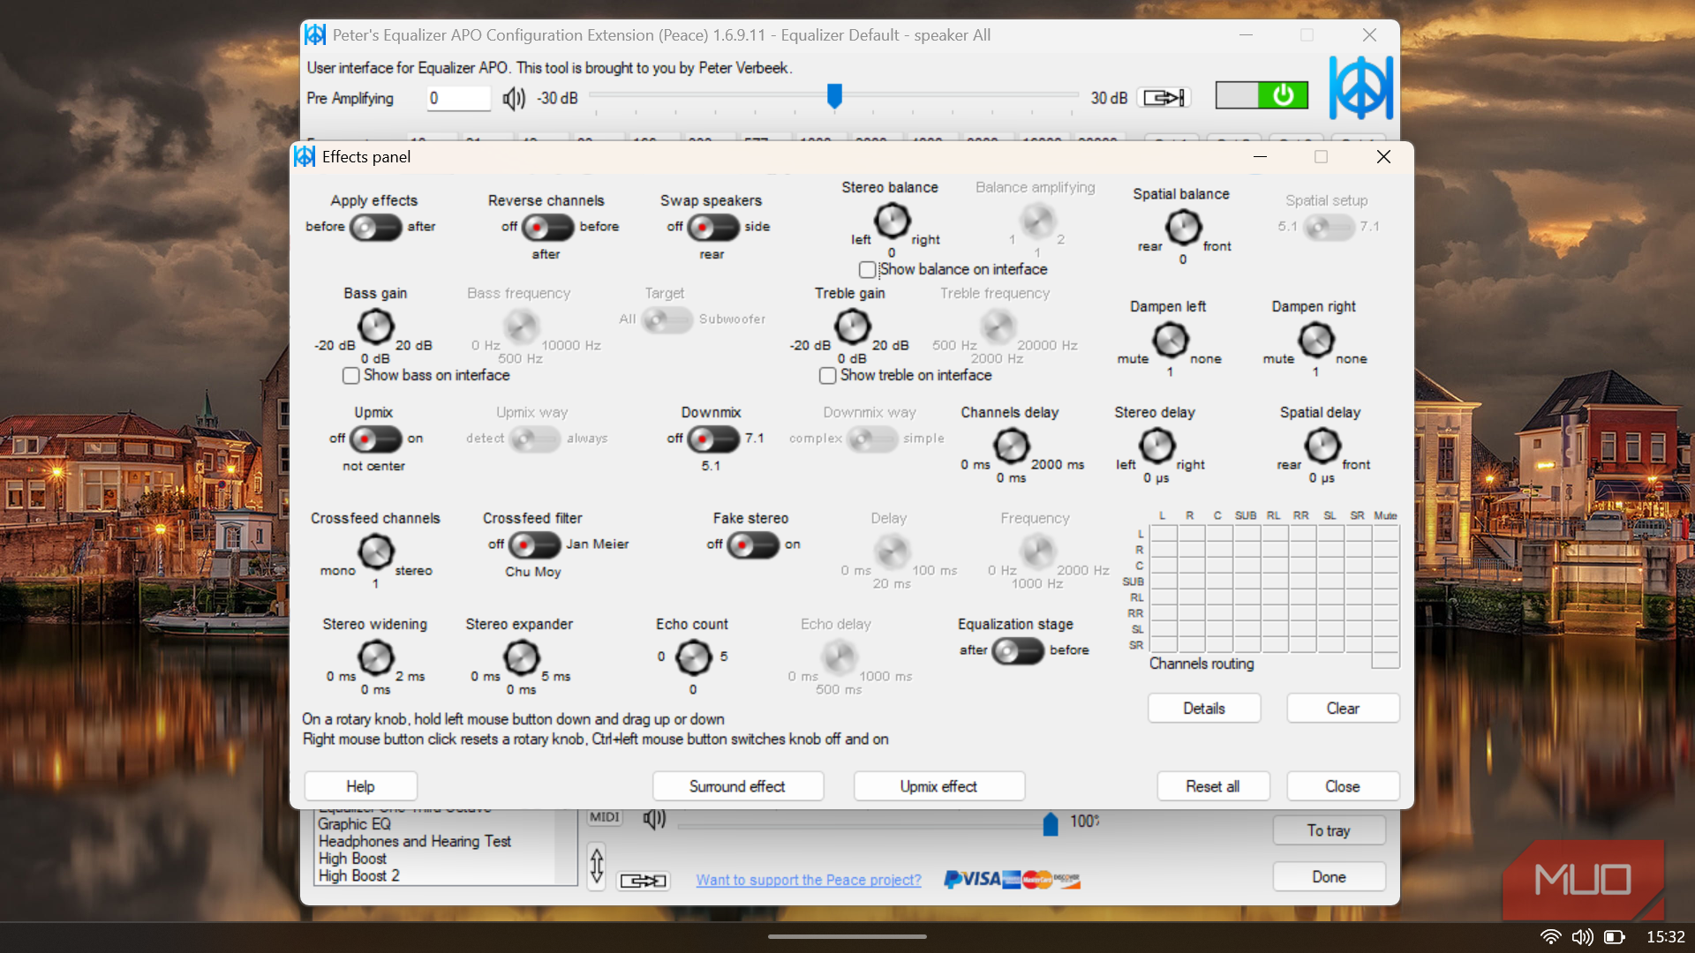Click the Stereo balance rotary knob
Viewport: 1695px width, 953px height.
pyautogui.click(x=892, y=221)
